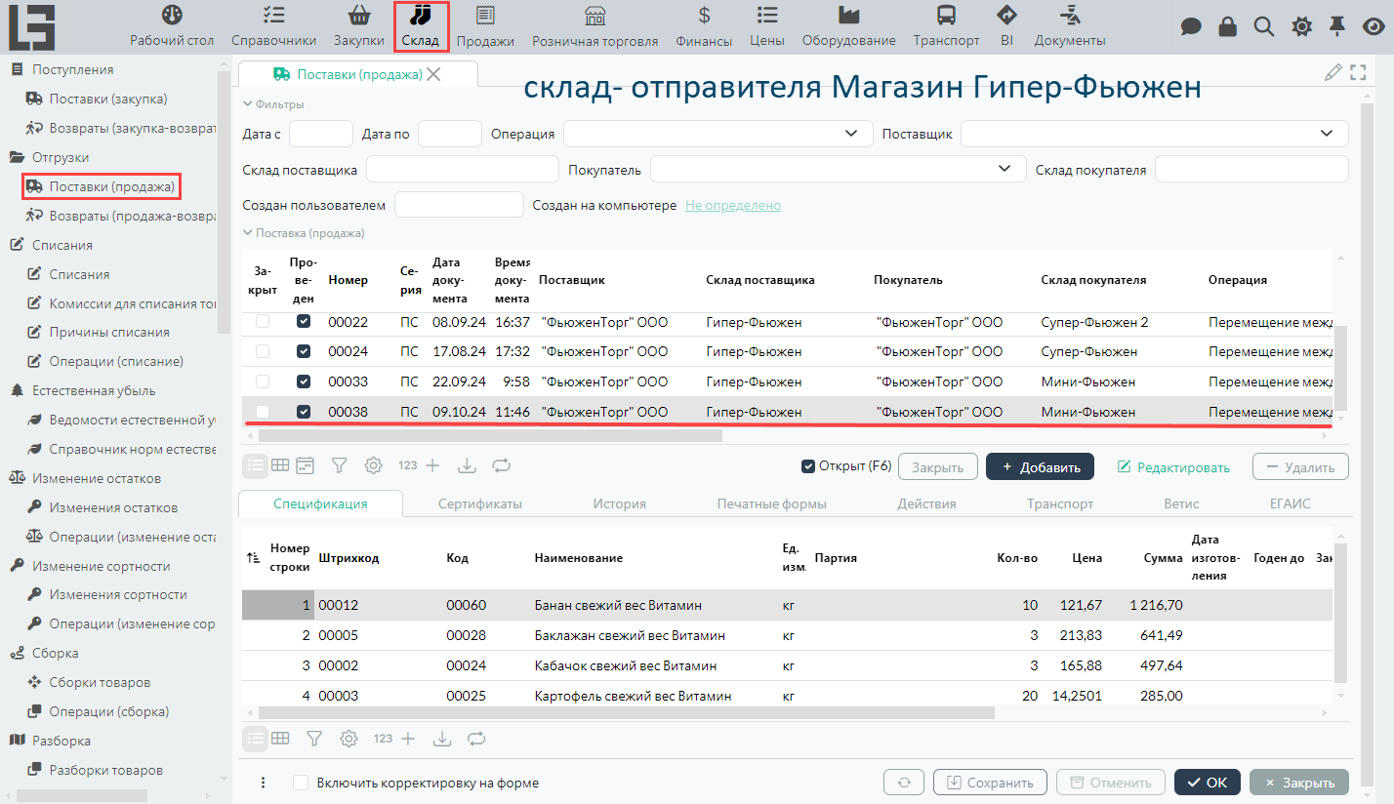Check Закрыт box for document 00022
The image size is (1394, 804).
263,322
